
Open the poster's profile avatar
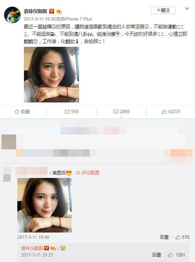(x=12, y=15)
